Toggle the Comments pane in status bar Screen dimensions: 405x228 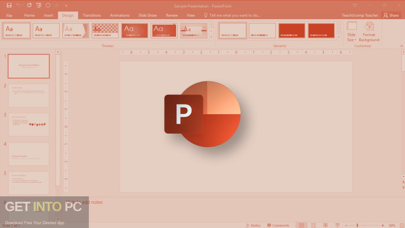pos(278,225)
